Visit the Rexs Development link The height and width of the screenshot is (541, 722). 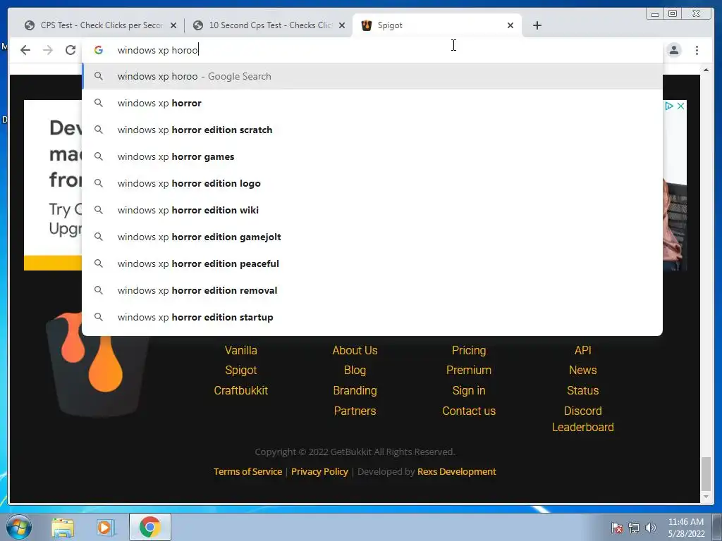(457, 471)
